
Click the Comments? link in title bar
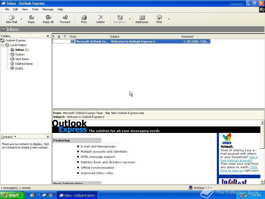pyautogui.click(x=237, y=4)
